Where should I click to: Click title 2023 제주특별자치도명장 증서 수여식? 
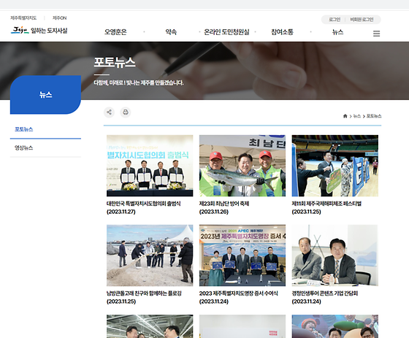click(238, 293)
